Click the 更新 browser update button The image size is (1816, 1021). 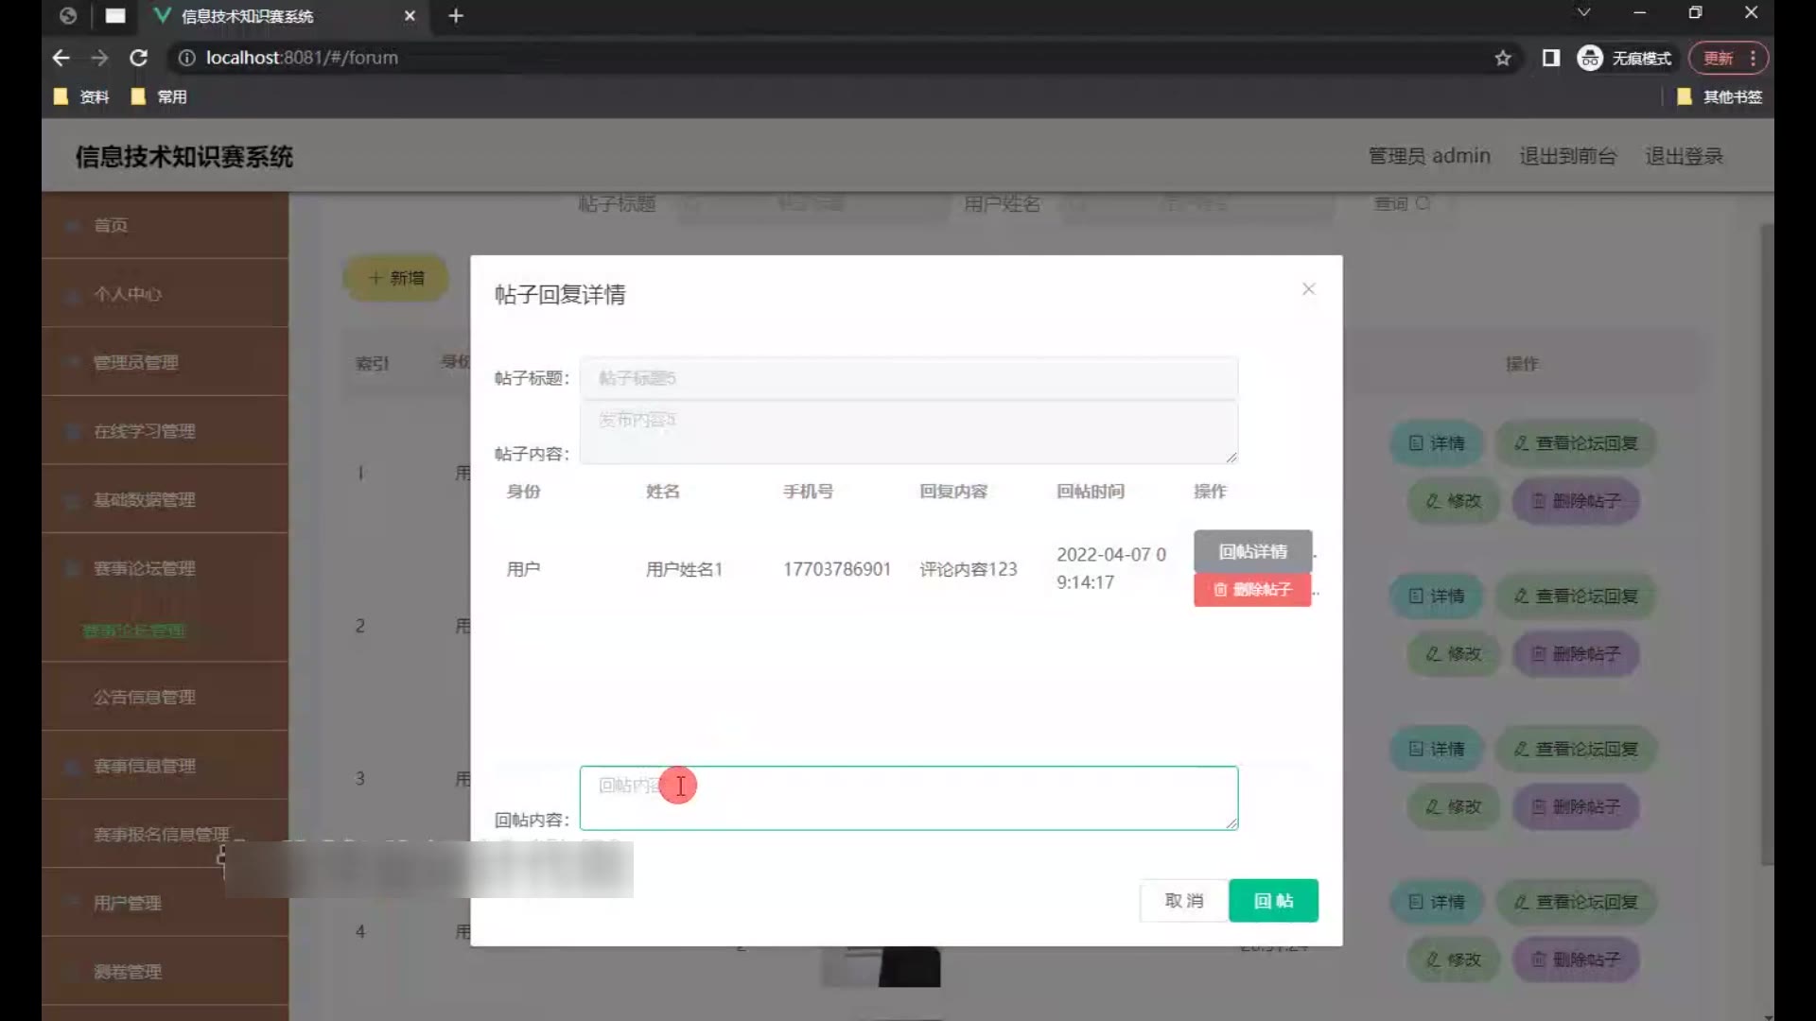[1719, 59]
